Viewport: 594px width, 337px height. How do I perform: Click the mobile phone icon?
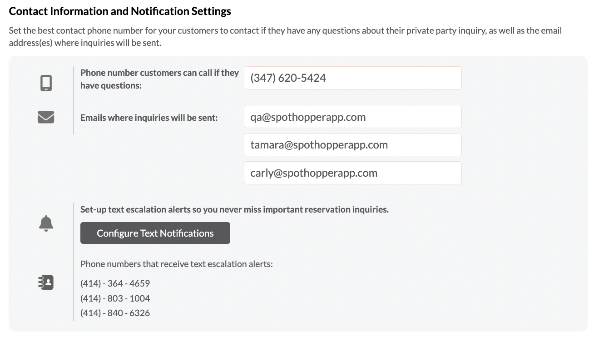[46, 83]
